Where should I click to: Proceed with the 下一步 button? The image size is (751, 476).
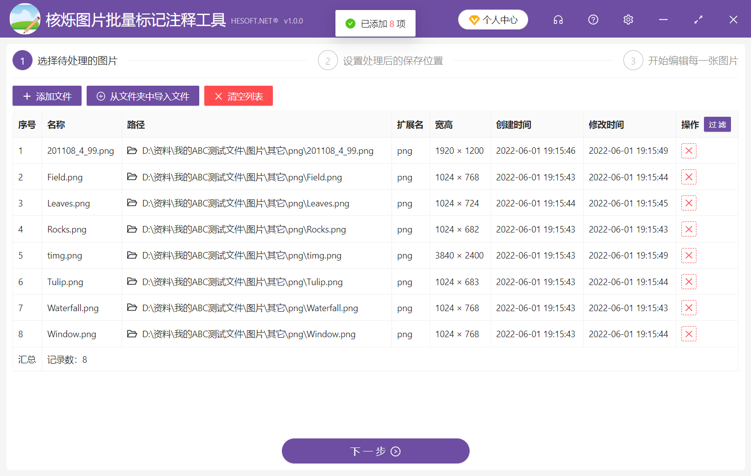[375, 450]
